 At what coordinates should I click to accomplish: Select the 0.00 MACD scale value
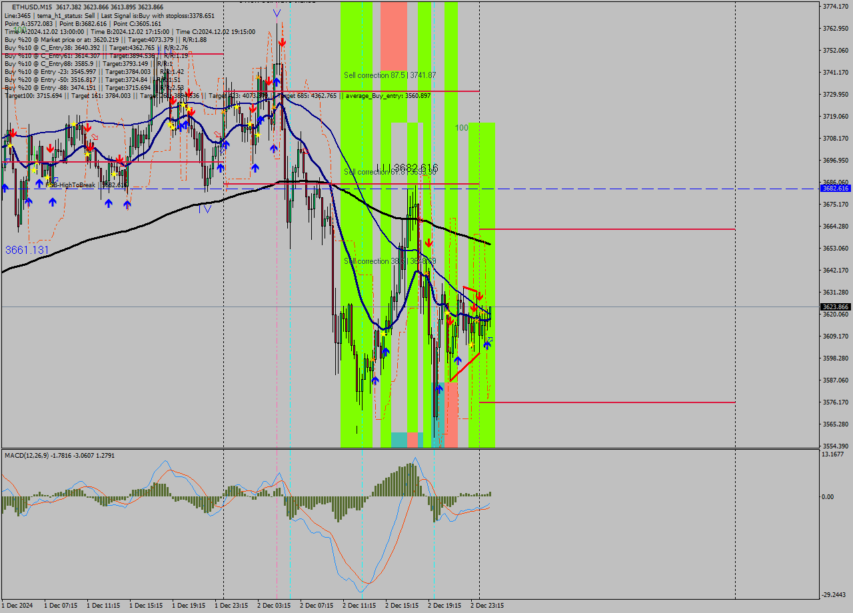tap(827, 497)
